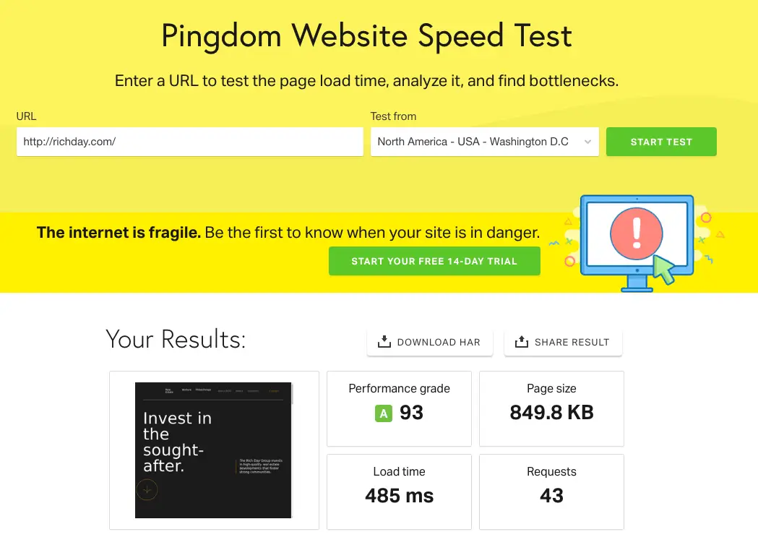
Task: Select the Load time 485 ms card
Action: click(399, 492)
